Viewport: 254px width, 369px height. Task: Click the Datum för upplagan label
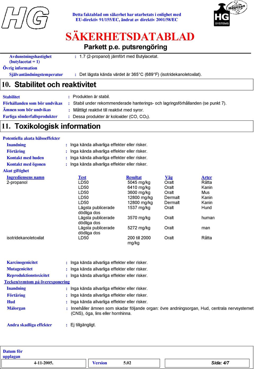13,354
